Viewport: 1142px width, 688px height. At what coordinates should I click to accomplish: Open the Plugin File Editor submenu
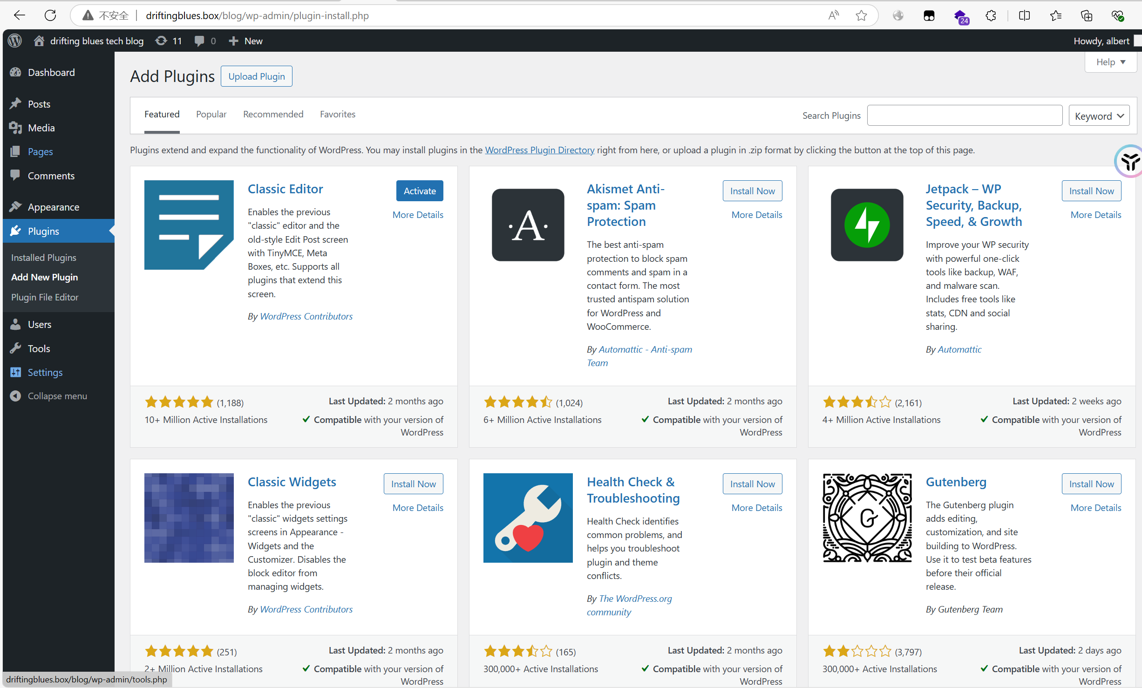click(45, 297)
